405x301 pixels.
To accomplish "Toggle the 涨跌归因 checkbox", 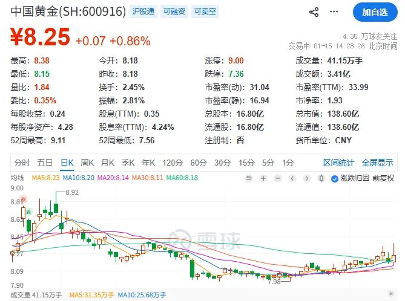I will click(x=335, y=178).
